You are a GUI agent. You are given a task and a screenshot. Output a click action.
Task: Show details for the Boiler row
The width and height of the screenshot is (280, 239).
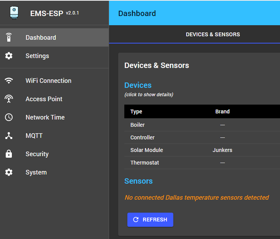pyautogui.click(x=138, y=125)
